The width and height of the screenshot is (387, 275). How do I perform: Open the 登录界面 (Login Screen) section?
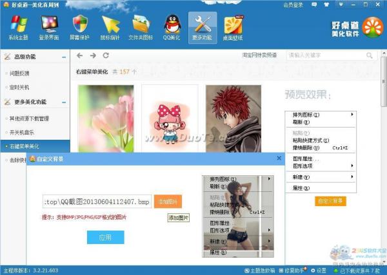49,28
